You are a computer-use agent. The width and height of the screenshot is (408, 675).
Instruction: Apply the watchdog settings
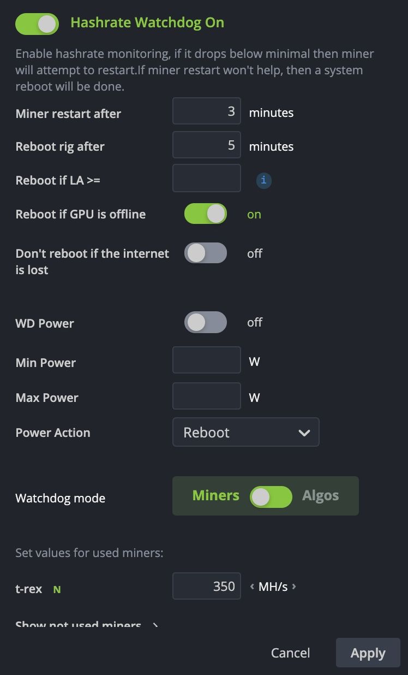coord(368,653)
